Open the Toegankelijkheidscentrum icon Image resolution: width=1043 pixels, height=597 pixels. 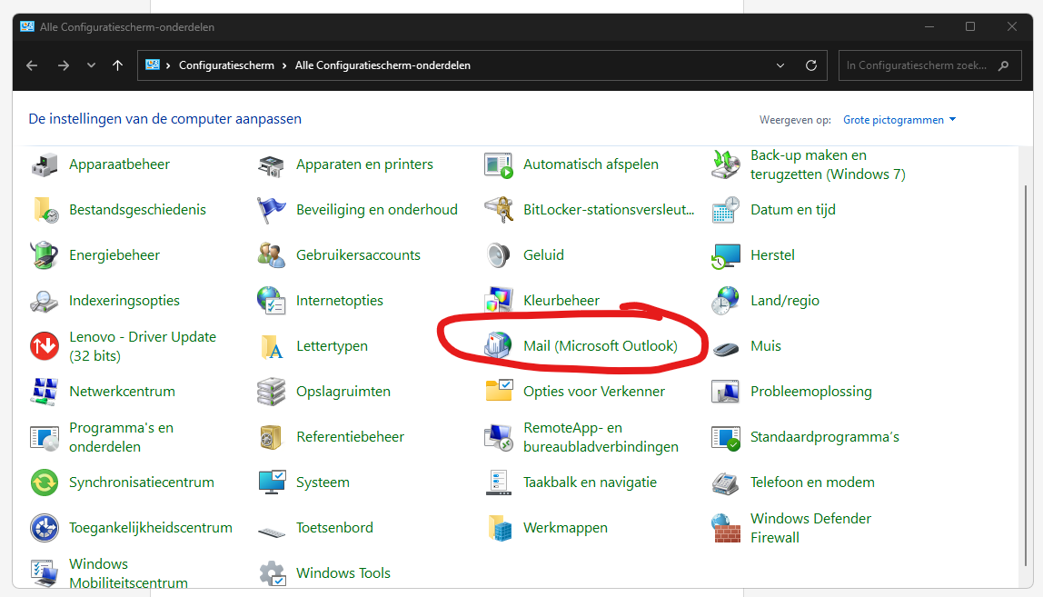(x=45, y=528)
